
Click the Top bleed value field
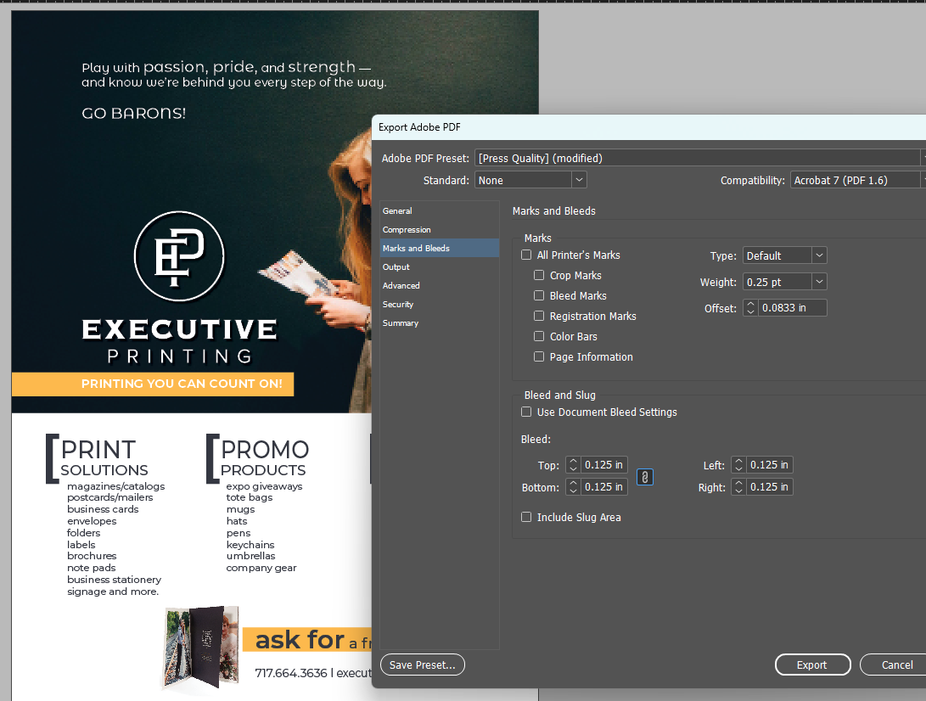[x=603, y=465]
